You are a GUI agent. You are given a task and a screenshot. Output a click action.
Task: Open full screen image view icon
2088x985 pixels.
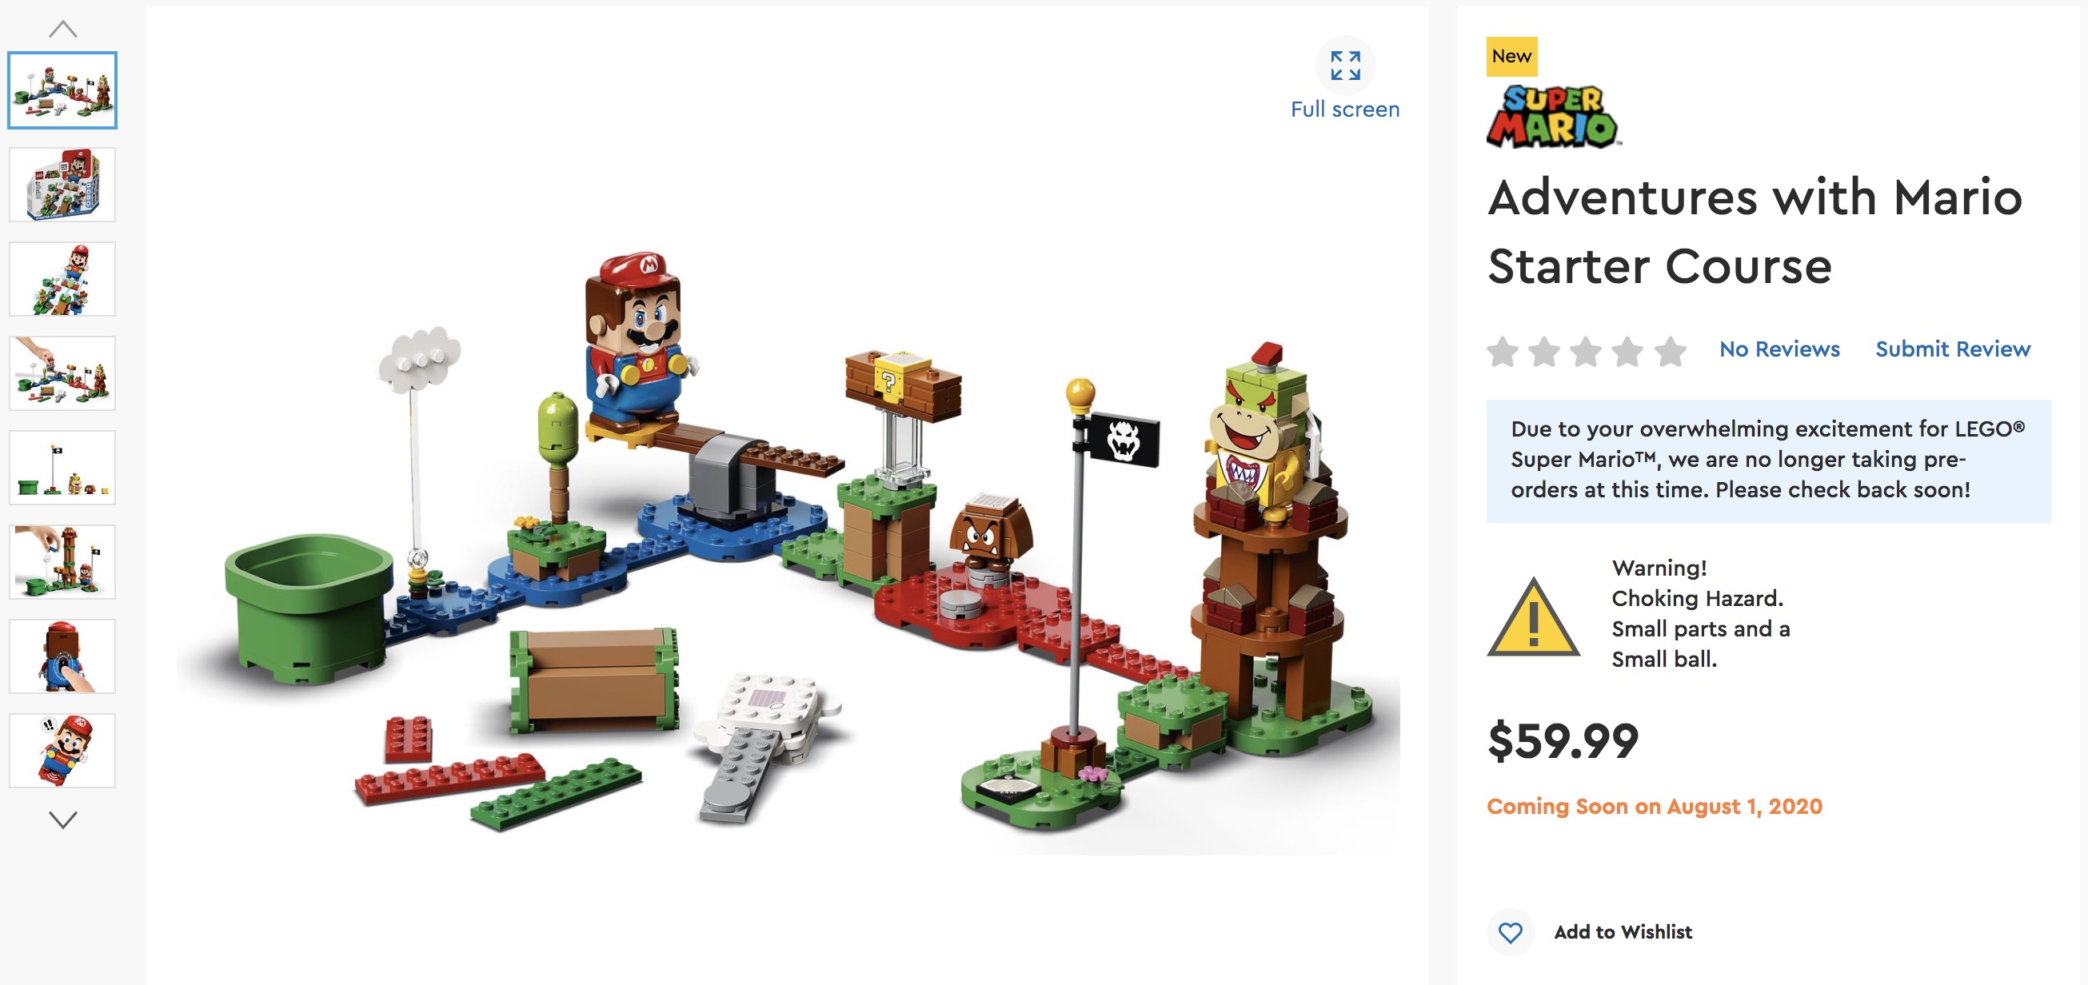pos(1345,66)
